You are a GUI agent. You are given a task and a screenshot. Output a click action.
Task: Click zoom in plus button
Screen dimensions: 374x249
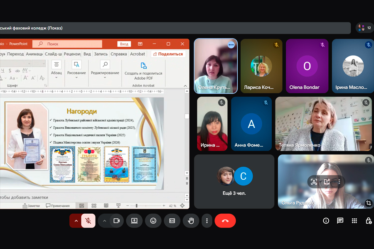[164, 206]
